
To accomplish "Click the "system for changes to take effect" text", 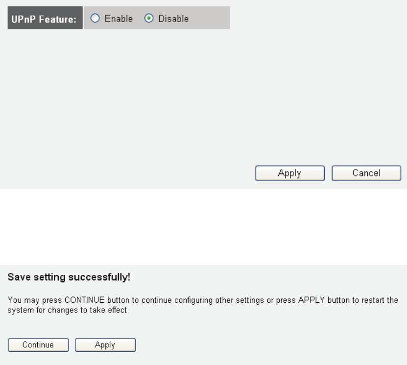I will (x=67, y=310).
